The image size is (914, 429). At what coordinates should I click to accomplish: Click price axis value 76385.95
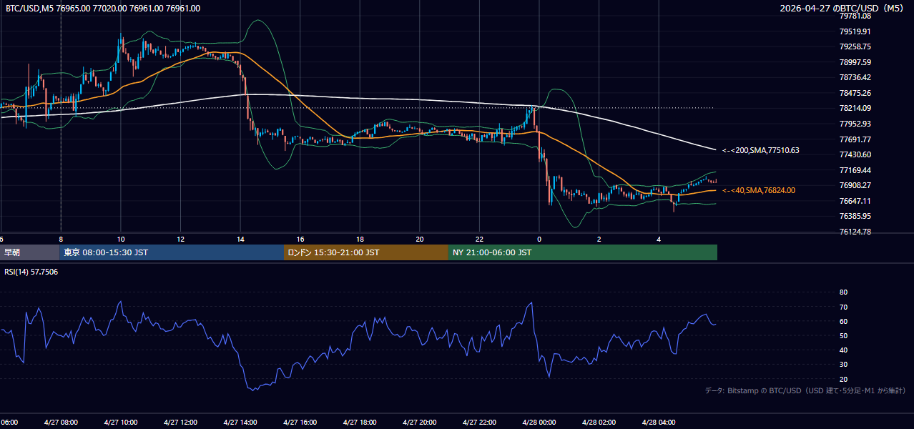click(855, 216)
